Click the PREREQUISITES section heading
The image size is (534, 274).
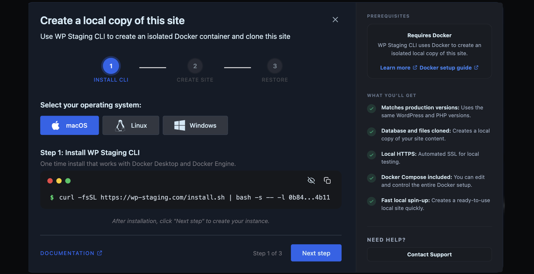pyautogui.click(x=388, y=16)
